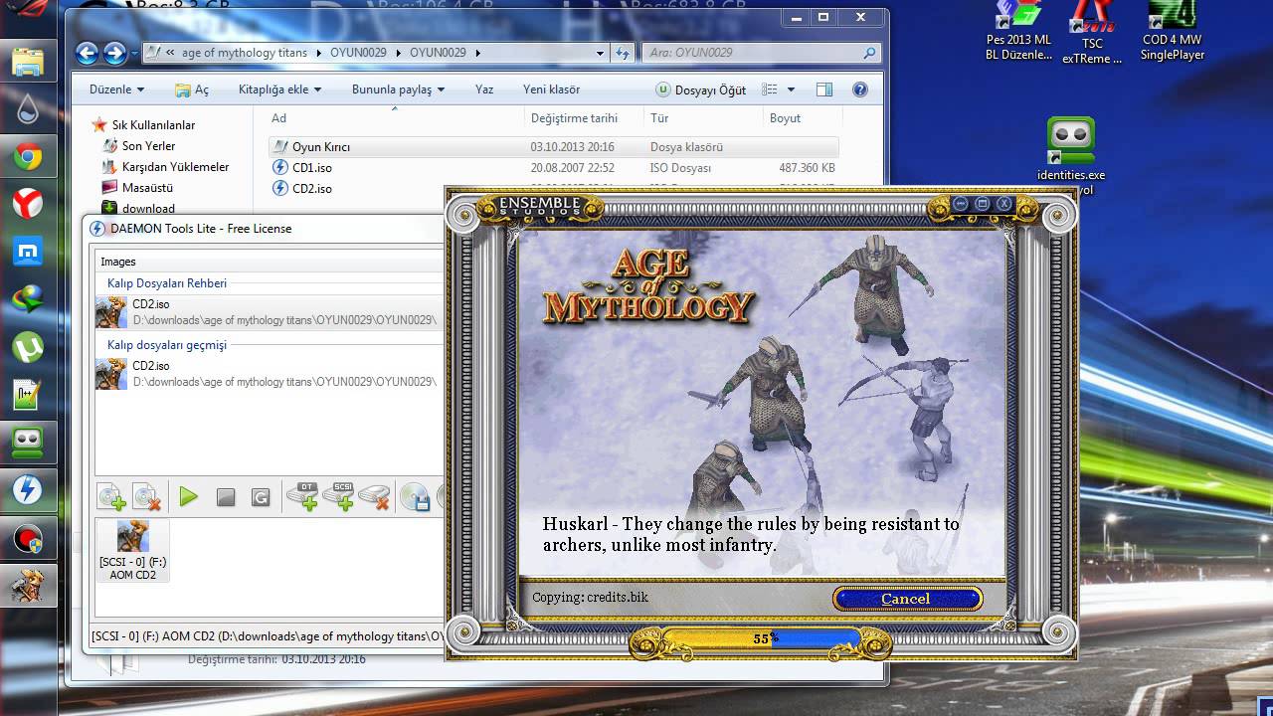Click Yaz in Explorer toolbar
1273x716 pixels.
(x=484, y=89)
